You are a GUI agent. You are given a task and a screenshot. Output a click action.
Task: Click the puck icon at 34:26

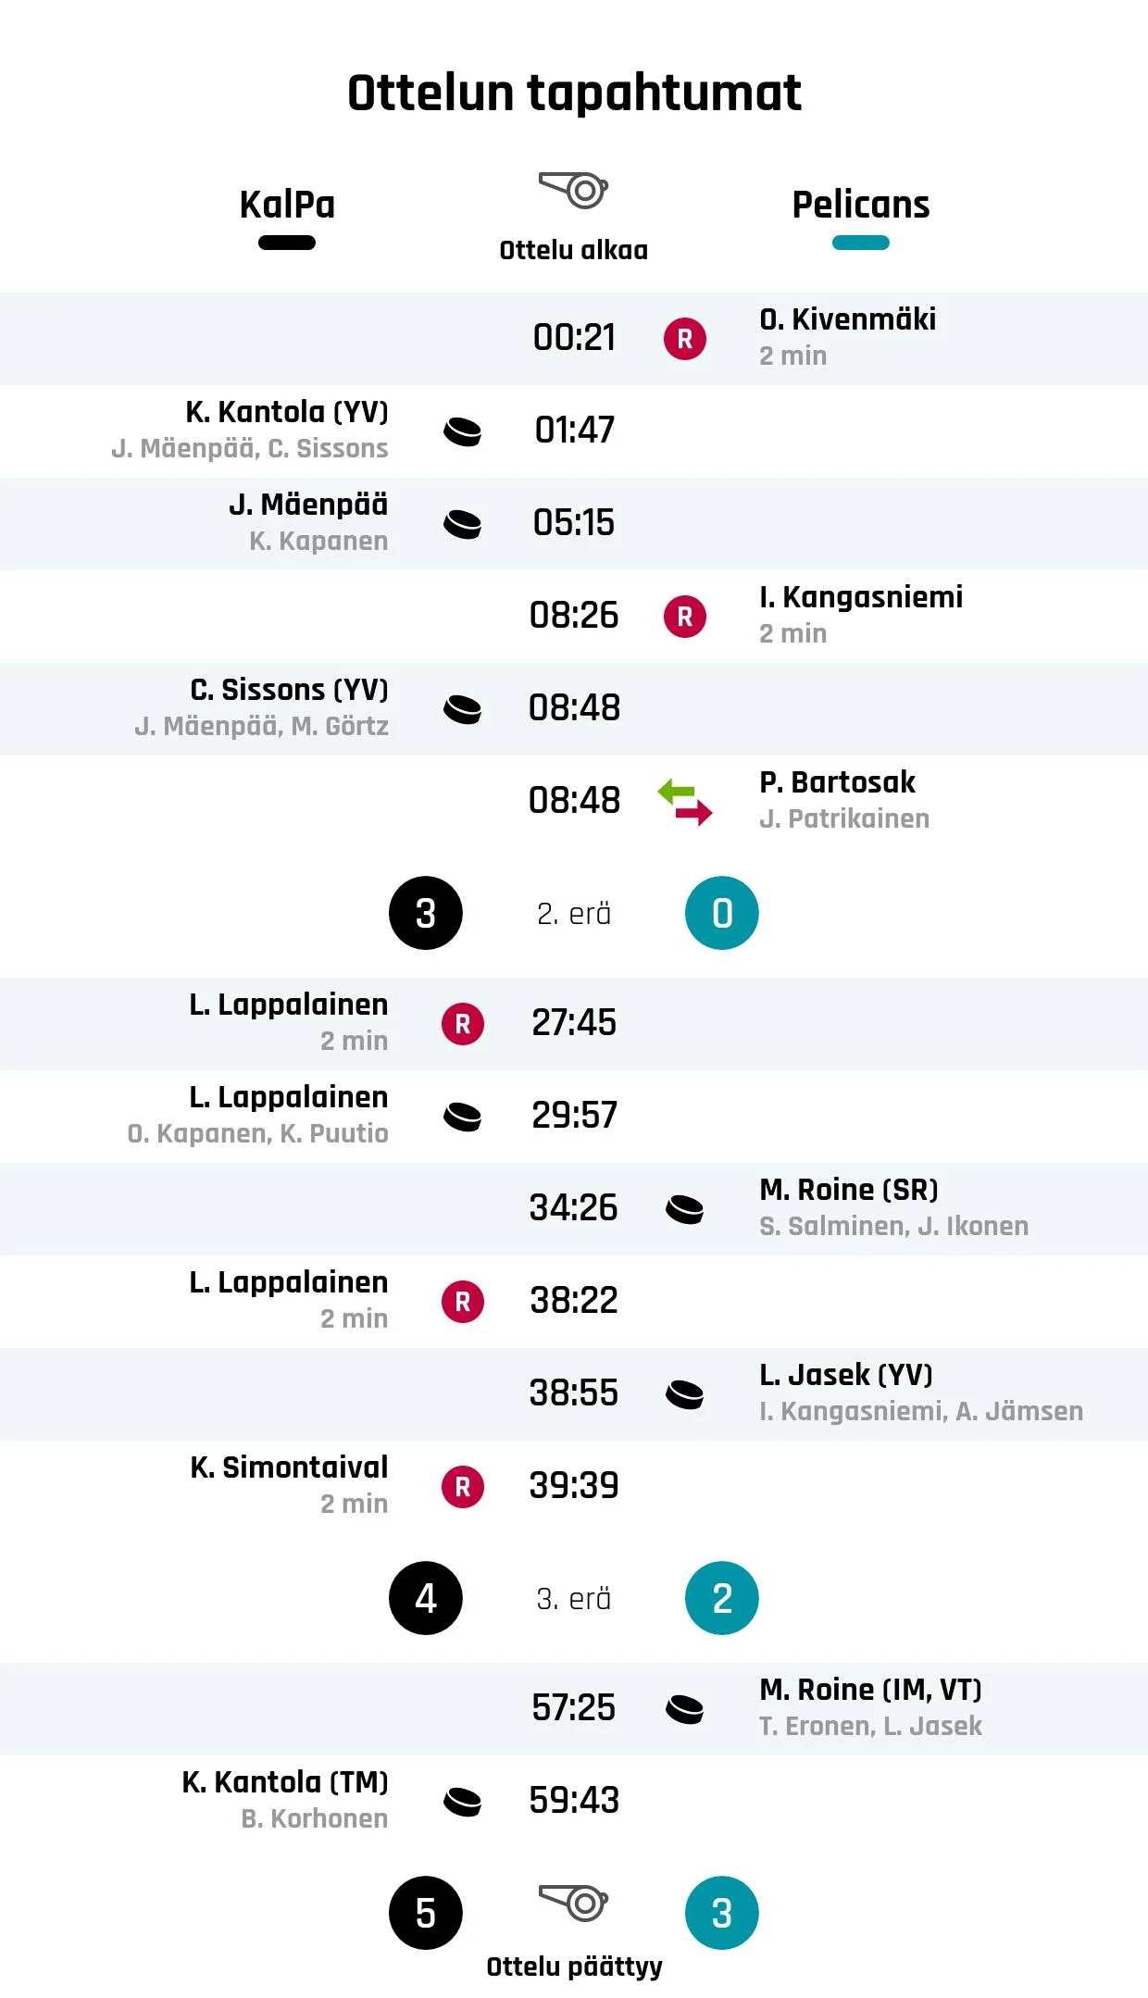tap(685, 1209)
